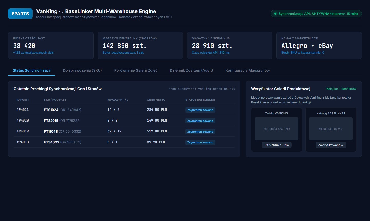Image resolution: width=370 pixels, height=221 pixels.
Task: Switch to Do sprawdzenia (SKU) tab
Action: point(82,70)
